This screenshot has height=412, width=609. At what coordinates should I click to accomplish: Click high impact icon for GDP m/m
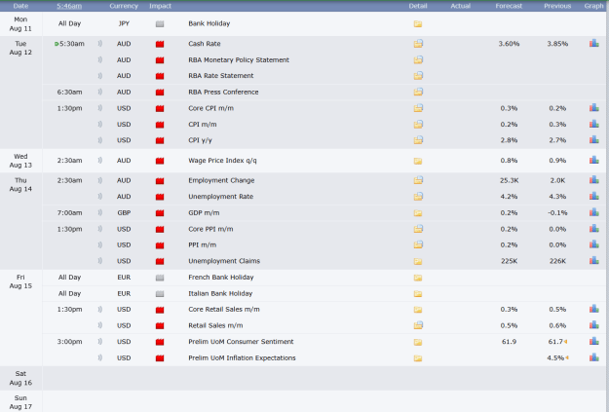pos(160,212)
